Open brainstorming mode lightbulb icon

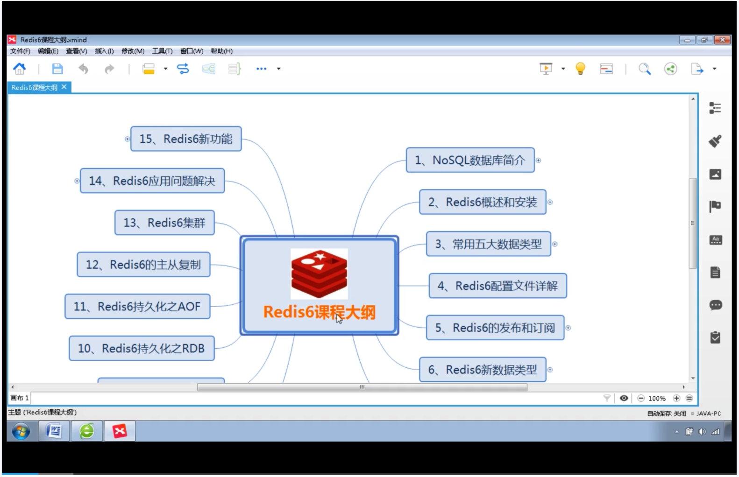(x=580, y=69)
